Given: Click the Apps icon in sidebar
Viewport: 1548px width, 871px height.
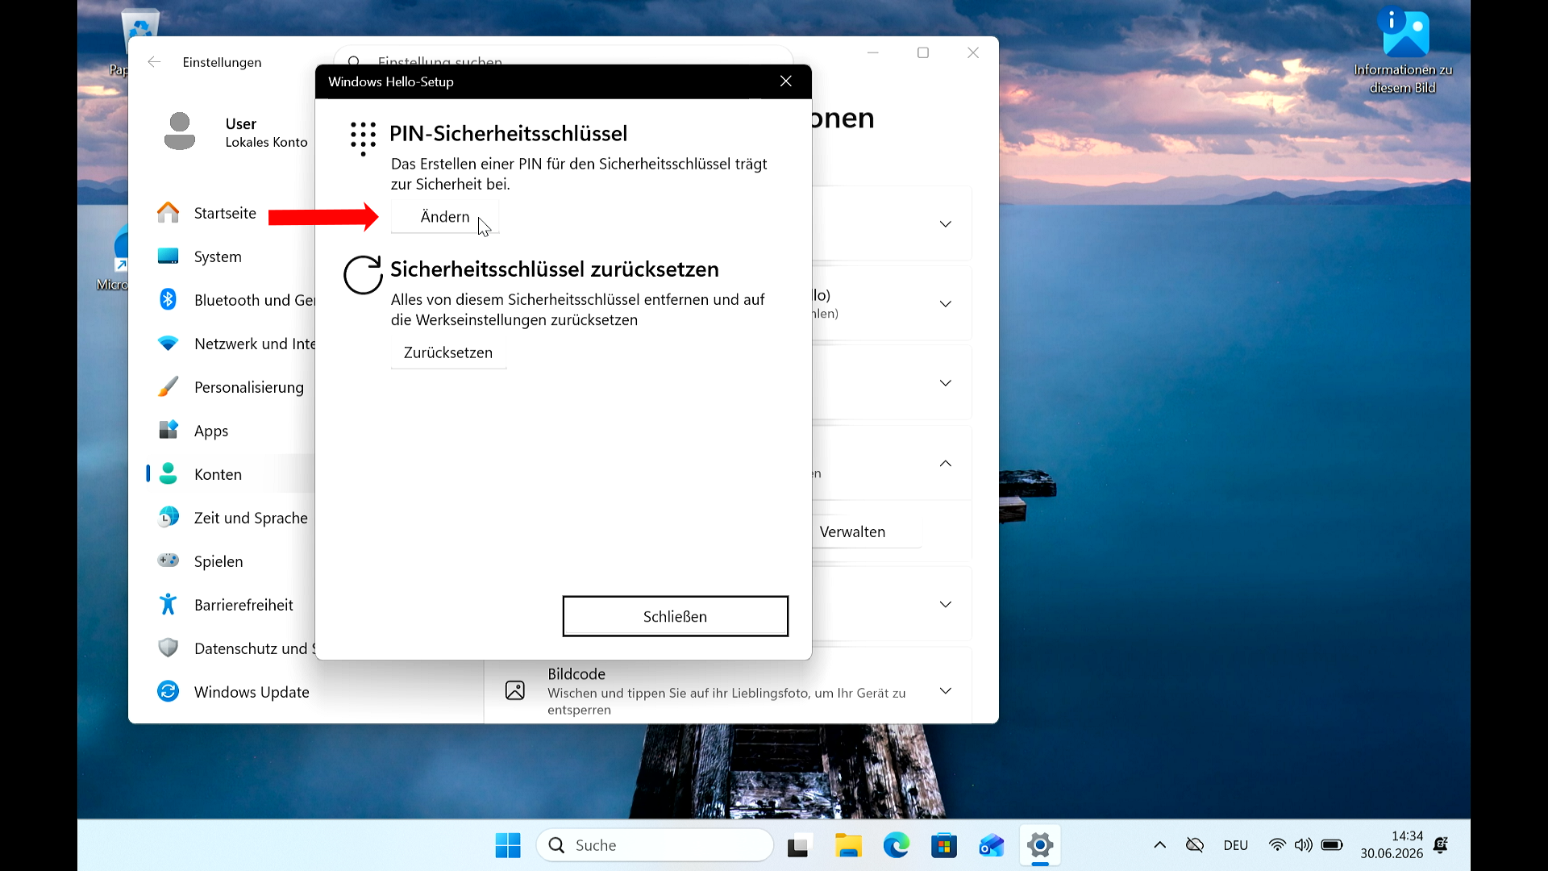Looking at the screenshot, I should point(168,430).
